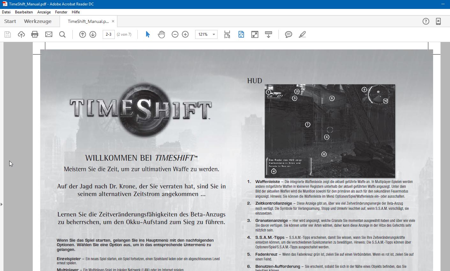Open the zoom level dropdown
The image size is (450, 271).
[214, 34]
